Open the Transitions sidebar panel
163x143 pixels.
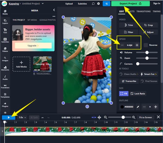(5, 87)
